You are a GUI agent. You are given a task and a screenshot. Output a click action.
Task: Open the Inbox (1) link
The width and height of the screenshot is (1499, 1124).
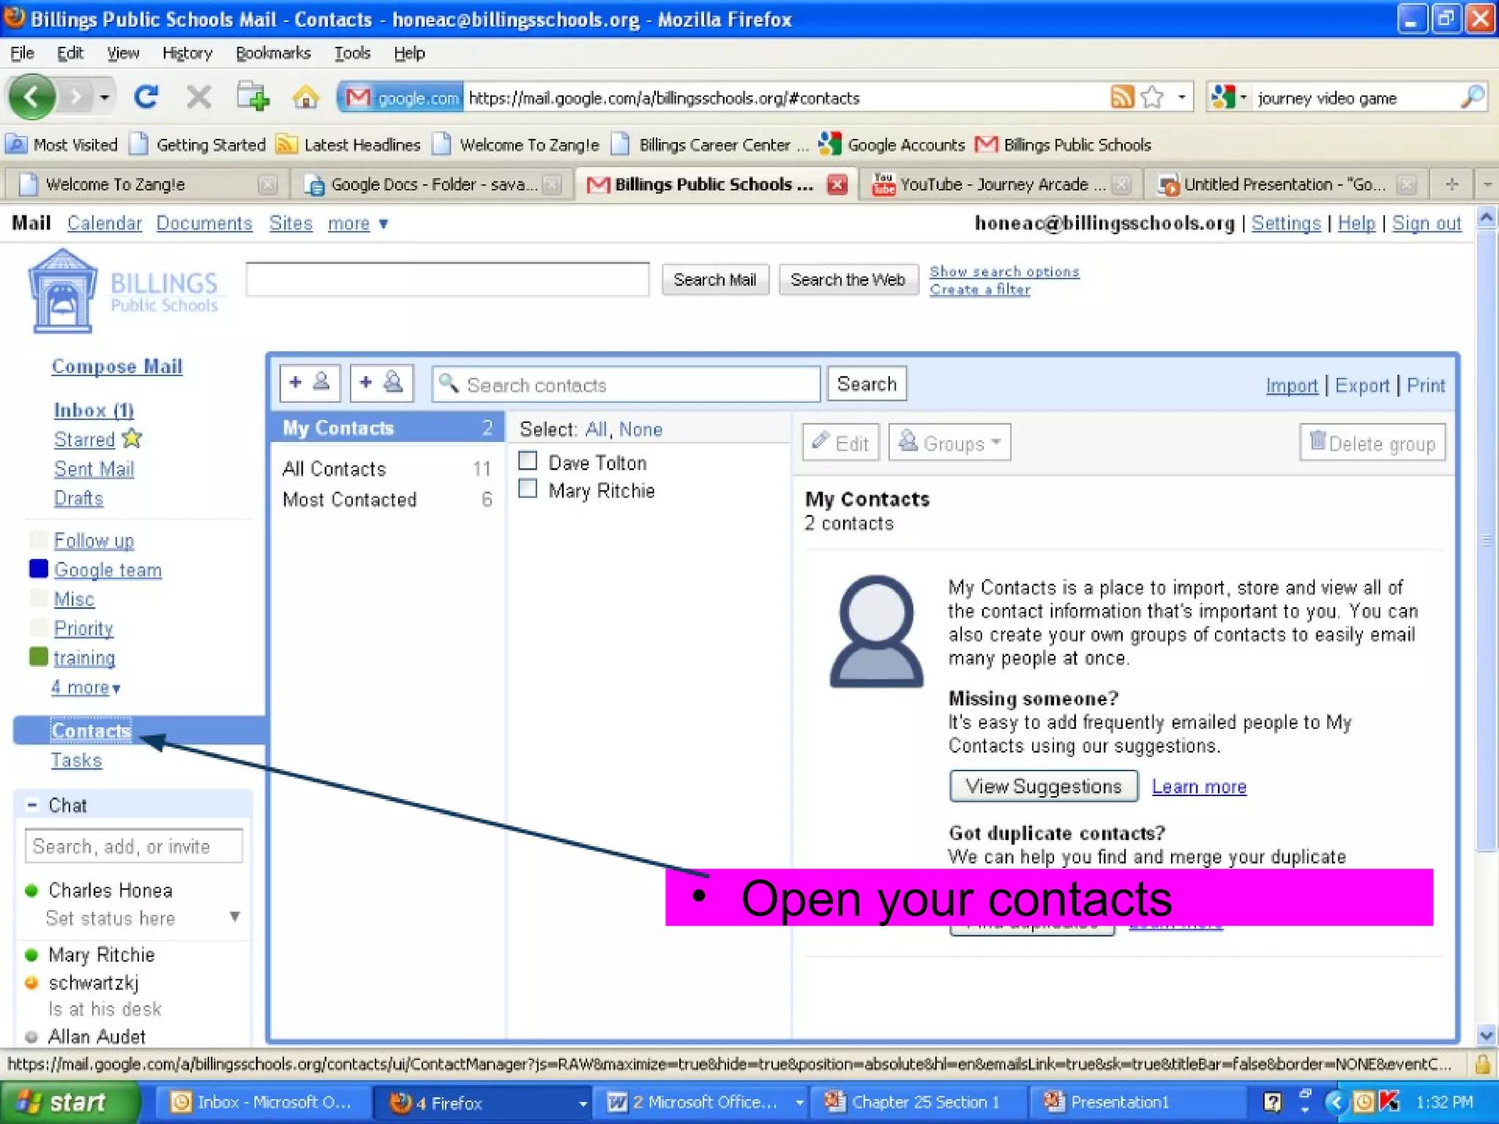pyautogui.click(x=94, y=410)
